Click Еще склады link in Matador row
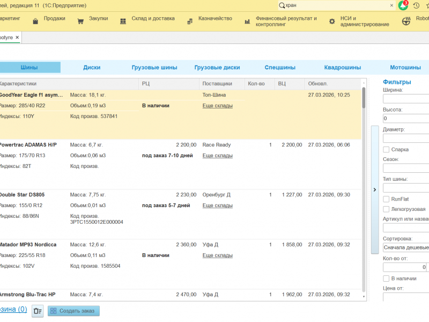 218,255
